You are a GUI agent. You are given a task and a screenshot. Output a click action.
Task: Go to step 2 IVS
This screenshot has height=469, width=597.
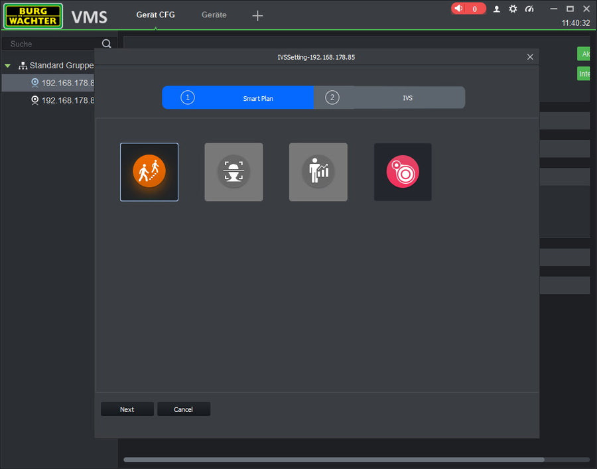pos(390,98)
